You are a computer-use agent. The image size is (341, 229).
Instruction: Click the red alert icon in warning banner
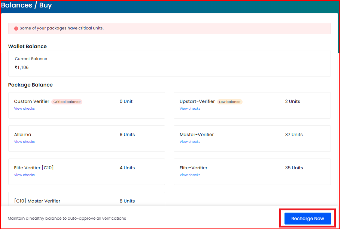pyautogui.click(x=16, y=28)
